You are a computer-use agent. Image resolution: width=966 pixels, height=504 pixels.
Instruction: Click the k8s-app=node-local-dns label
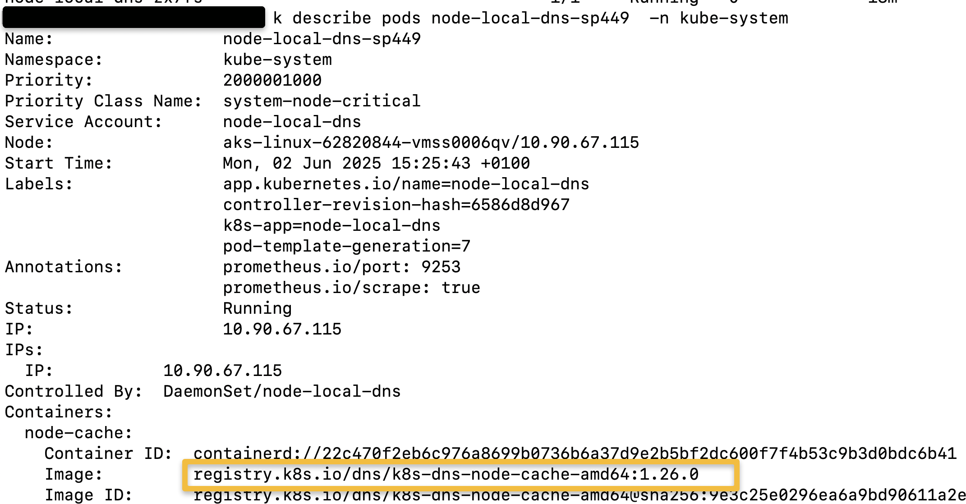tap(332, 225)
